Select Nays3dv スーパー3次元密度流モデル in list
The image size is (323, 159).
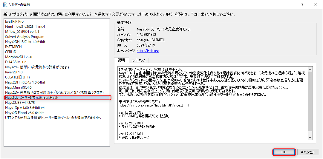[57, 98]
